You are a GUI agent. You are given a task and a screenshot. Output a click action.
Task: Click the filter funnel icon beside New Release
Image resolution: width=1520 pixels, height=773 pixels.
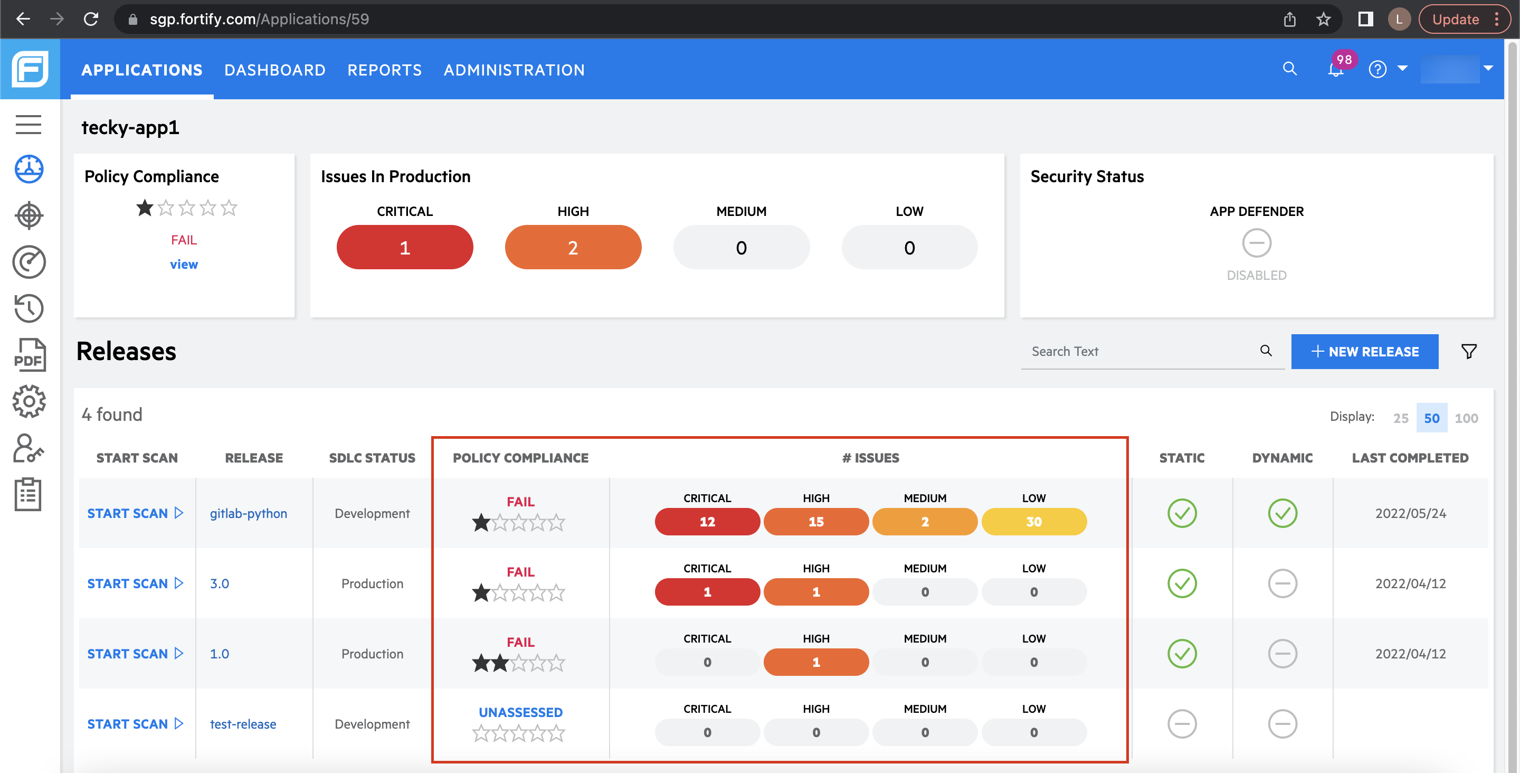coord(1469,351)
